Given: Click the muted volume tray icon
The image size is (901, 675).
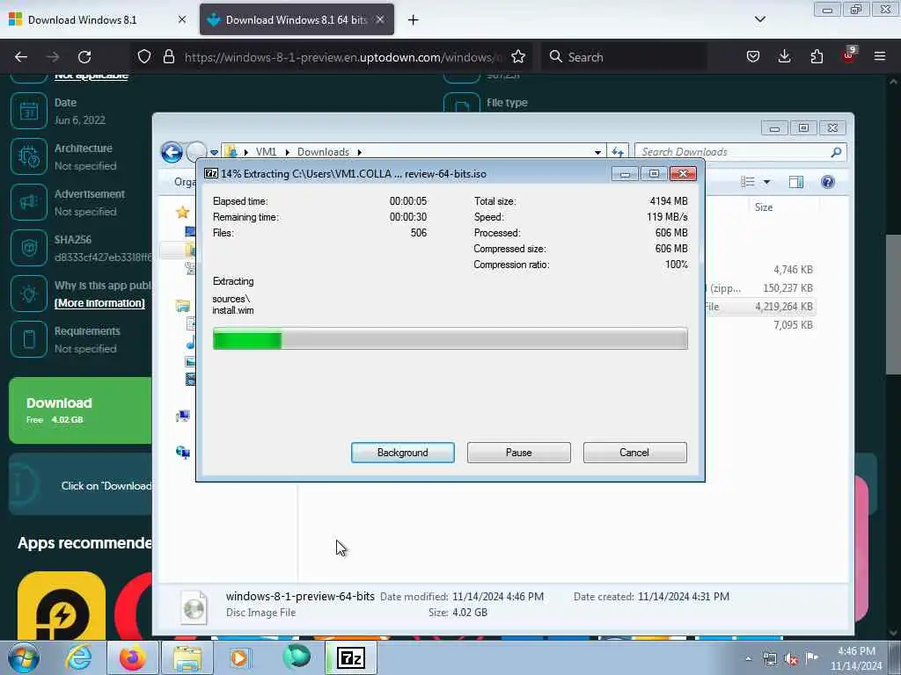Looking at the screenshot, I should 791,659.
